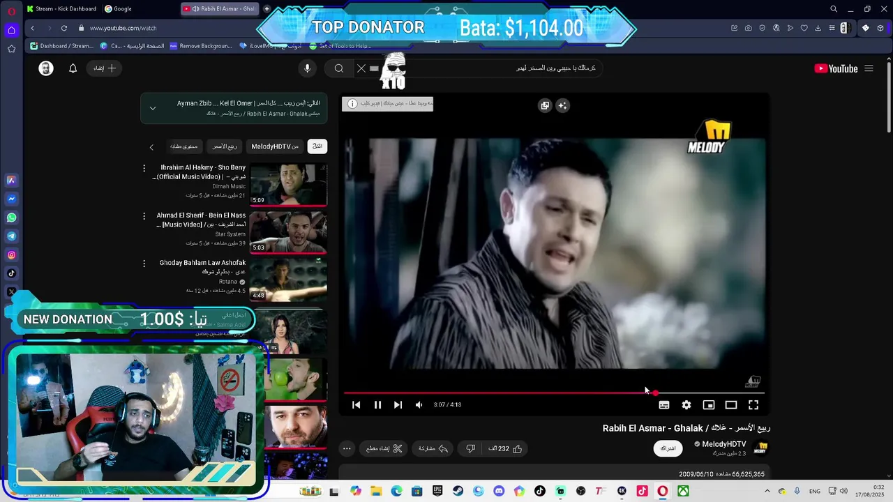Click the Star System channel name

click(230, 234)
